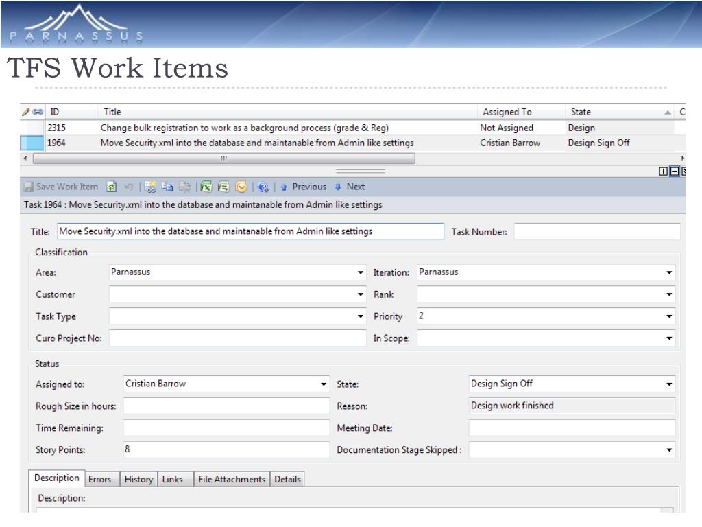This screenshot has height=527, width=702.
Task: Click the horizontal scrollbar thumb in results list
Action: (x=224, y=159)
